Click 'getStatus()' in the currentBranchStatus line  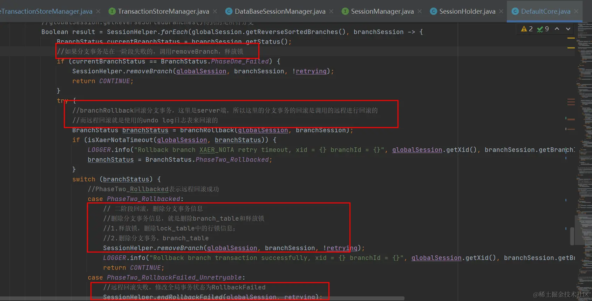click(266, 42)
